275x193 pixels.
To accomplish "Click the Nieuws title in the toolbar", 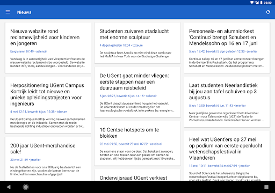I will coord(24,12).
